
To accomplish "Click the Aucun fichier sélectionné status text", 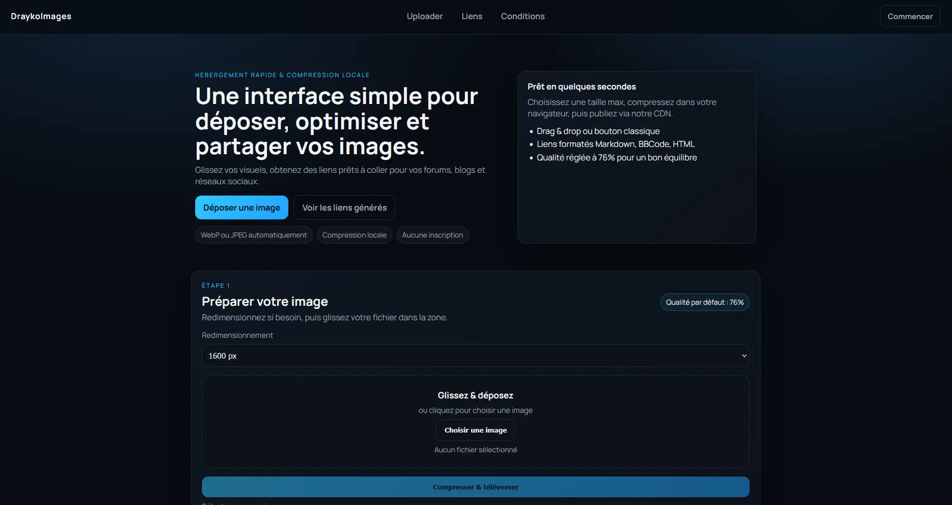I will click(475, 450).
